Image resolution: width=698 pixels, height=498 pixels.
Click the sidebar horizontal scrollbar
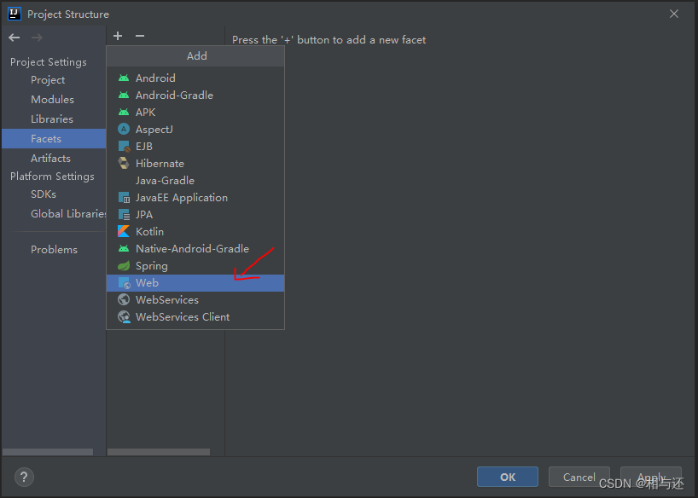pos(48,452)
